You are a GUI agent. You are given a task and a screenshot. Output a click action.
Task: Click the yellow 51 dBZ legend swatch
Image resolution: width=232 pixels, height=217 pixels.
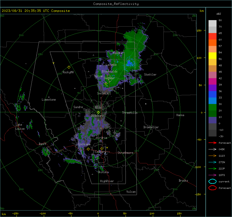click(212, 55)
